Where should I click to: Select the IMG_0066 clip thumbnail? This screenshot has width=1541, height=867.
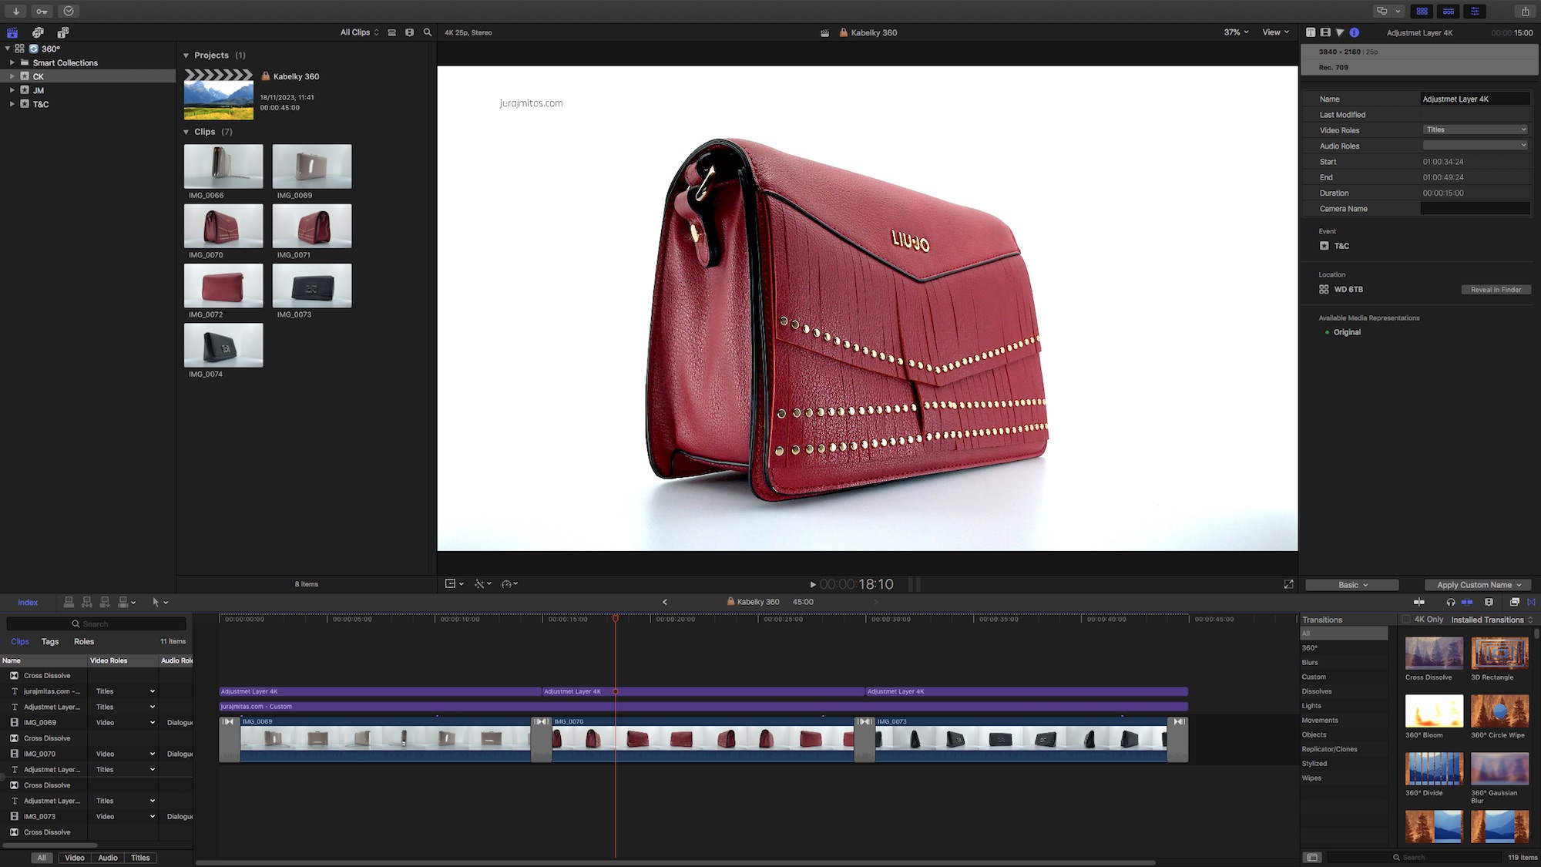point(223,166)
